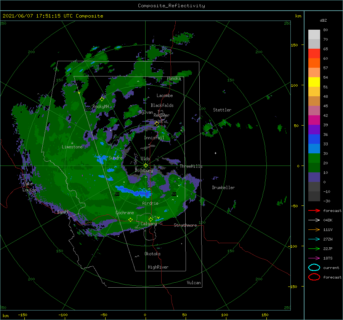Click the Innisfail town label
The image size is (343, 320).
(154, 138)
